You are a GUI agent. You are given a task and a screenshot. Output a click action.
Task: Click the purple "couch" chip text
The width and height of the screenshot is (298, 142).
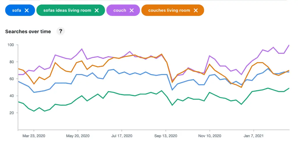(120, 10)
